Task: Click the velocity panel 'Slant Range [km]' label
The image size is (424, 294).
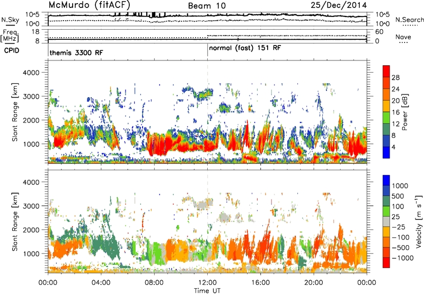Action: tap(15, 221)
